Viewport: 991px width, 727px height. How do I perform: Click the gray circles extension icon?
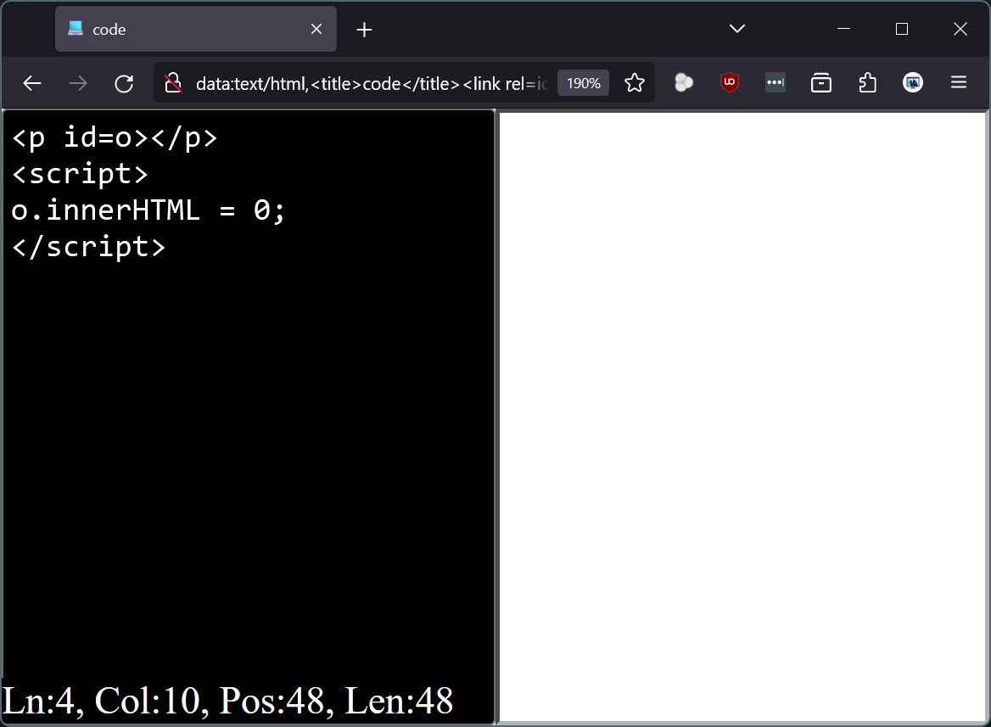684,82
